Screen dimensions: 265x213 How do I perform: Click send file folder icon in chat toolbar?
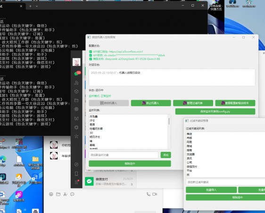[x=58, y=194]
